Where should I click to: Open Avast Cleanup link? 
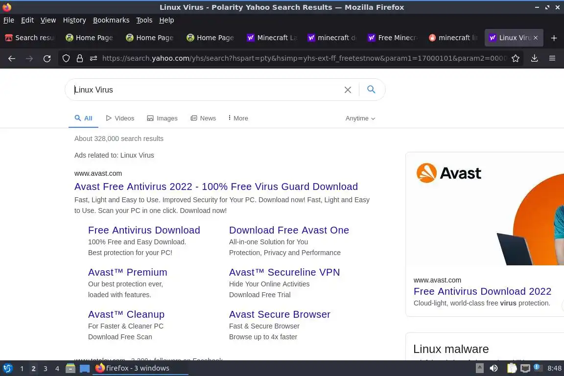point(126,314)
